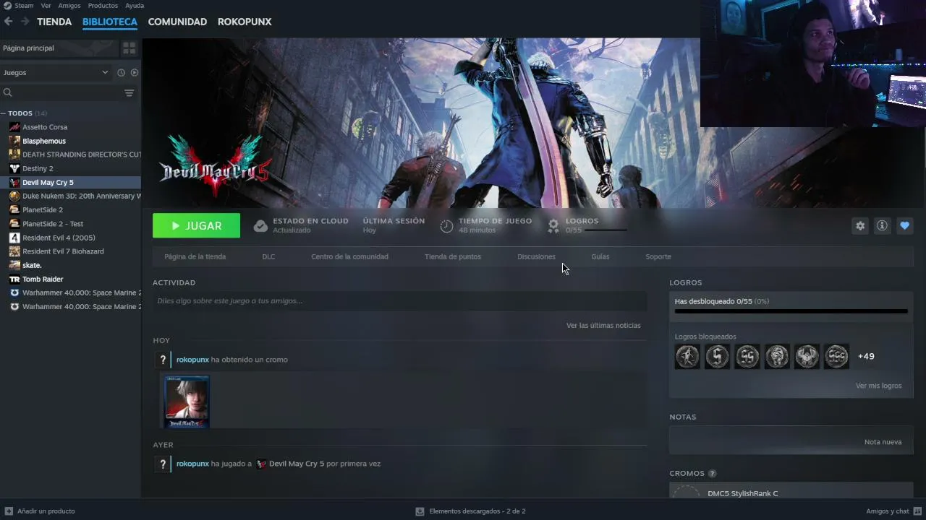Collapse the TODOS game group
Image resolution: width=926 pixels, height=520 pixels.
(4, 113)
